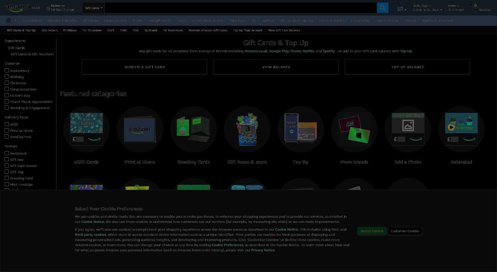This screenshot has width=497, height=272.
Task: Tick the Birthday occasion checkbox
Action: tap(7, 77)
